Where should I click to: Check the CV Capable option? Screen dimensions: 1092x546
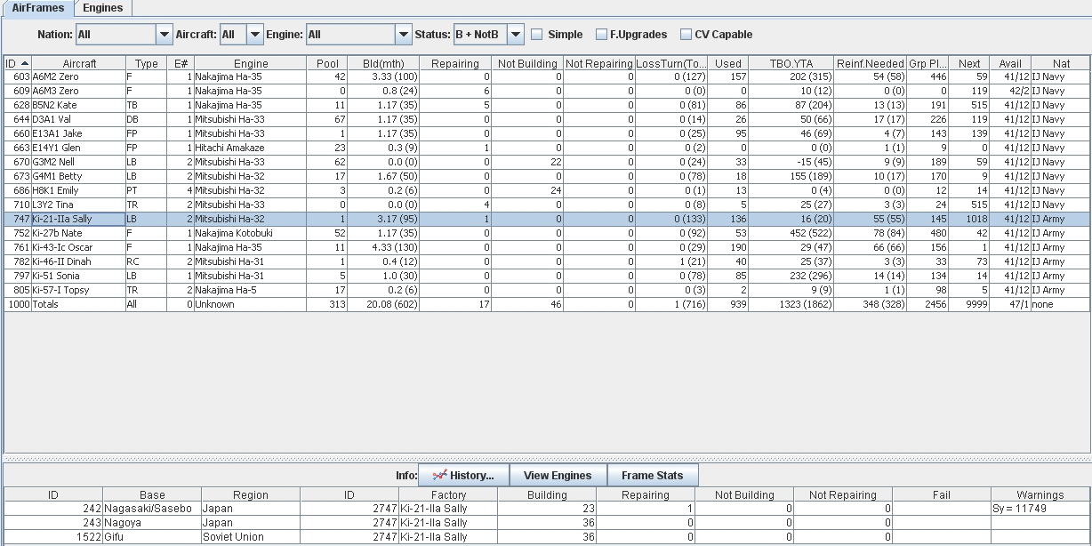point(686,35)
